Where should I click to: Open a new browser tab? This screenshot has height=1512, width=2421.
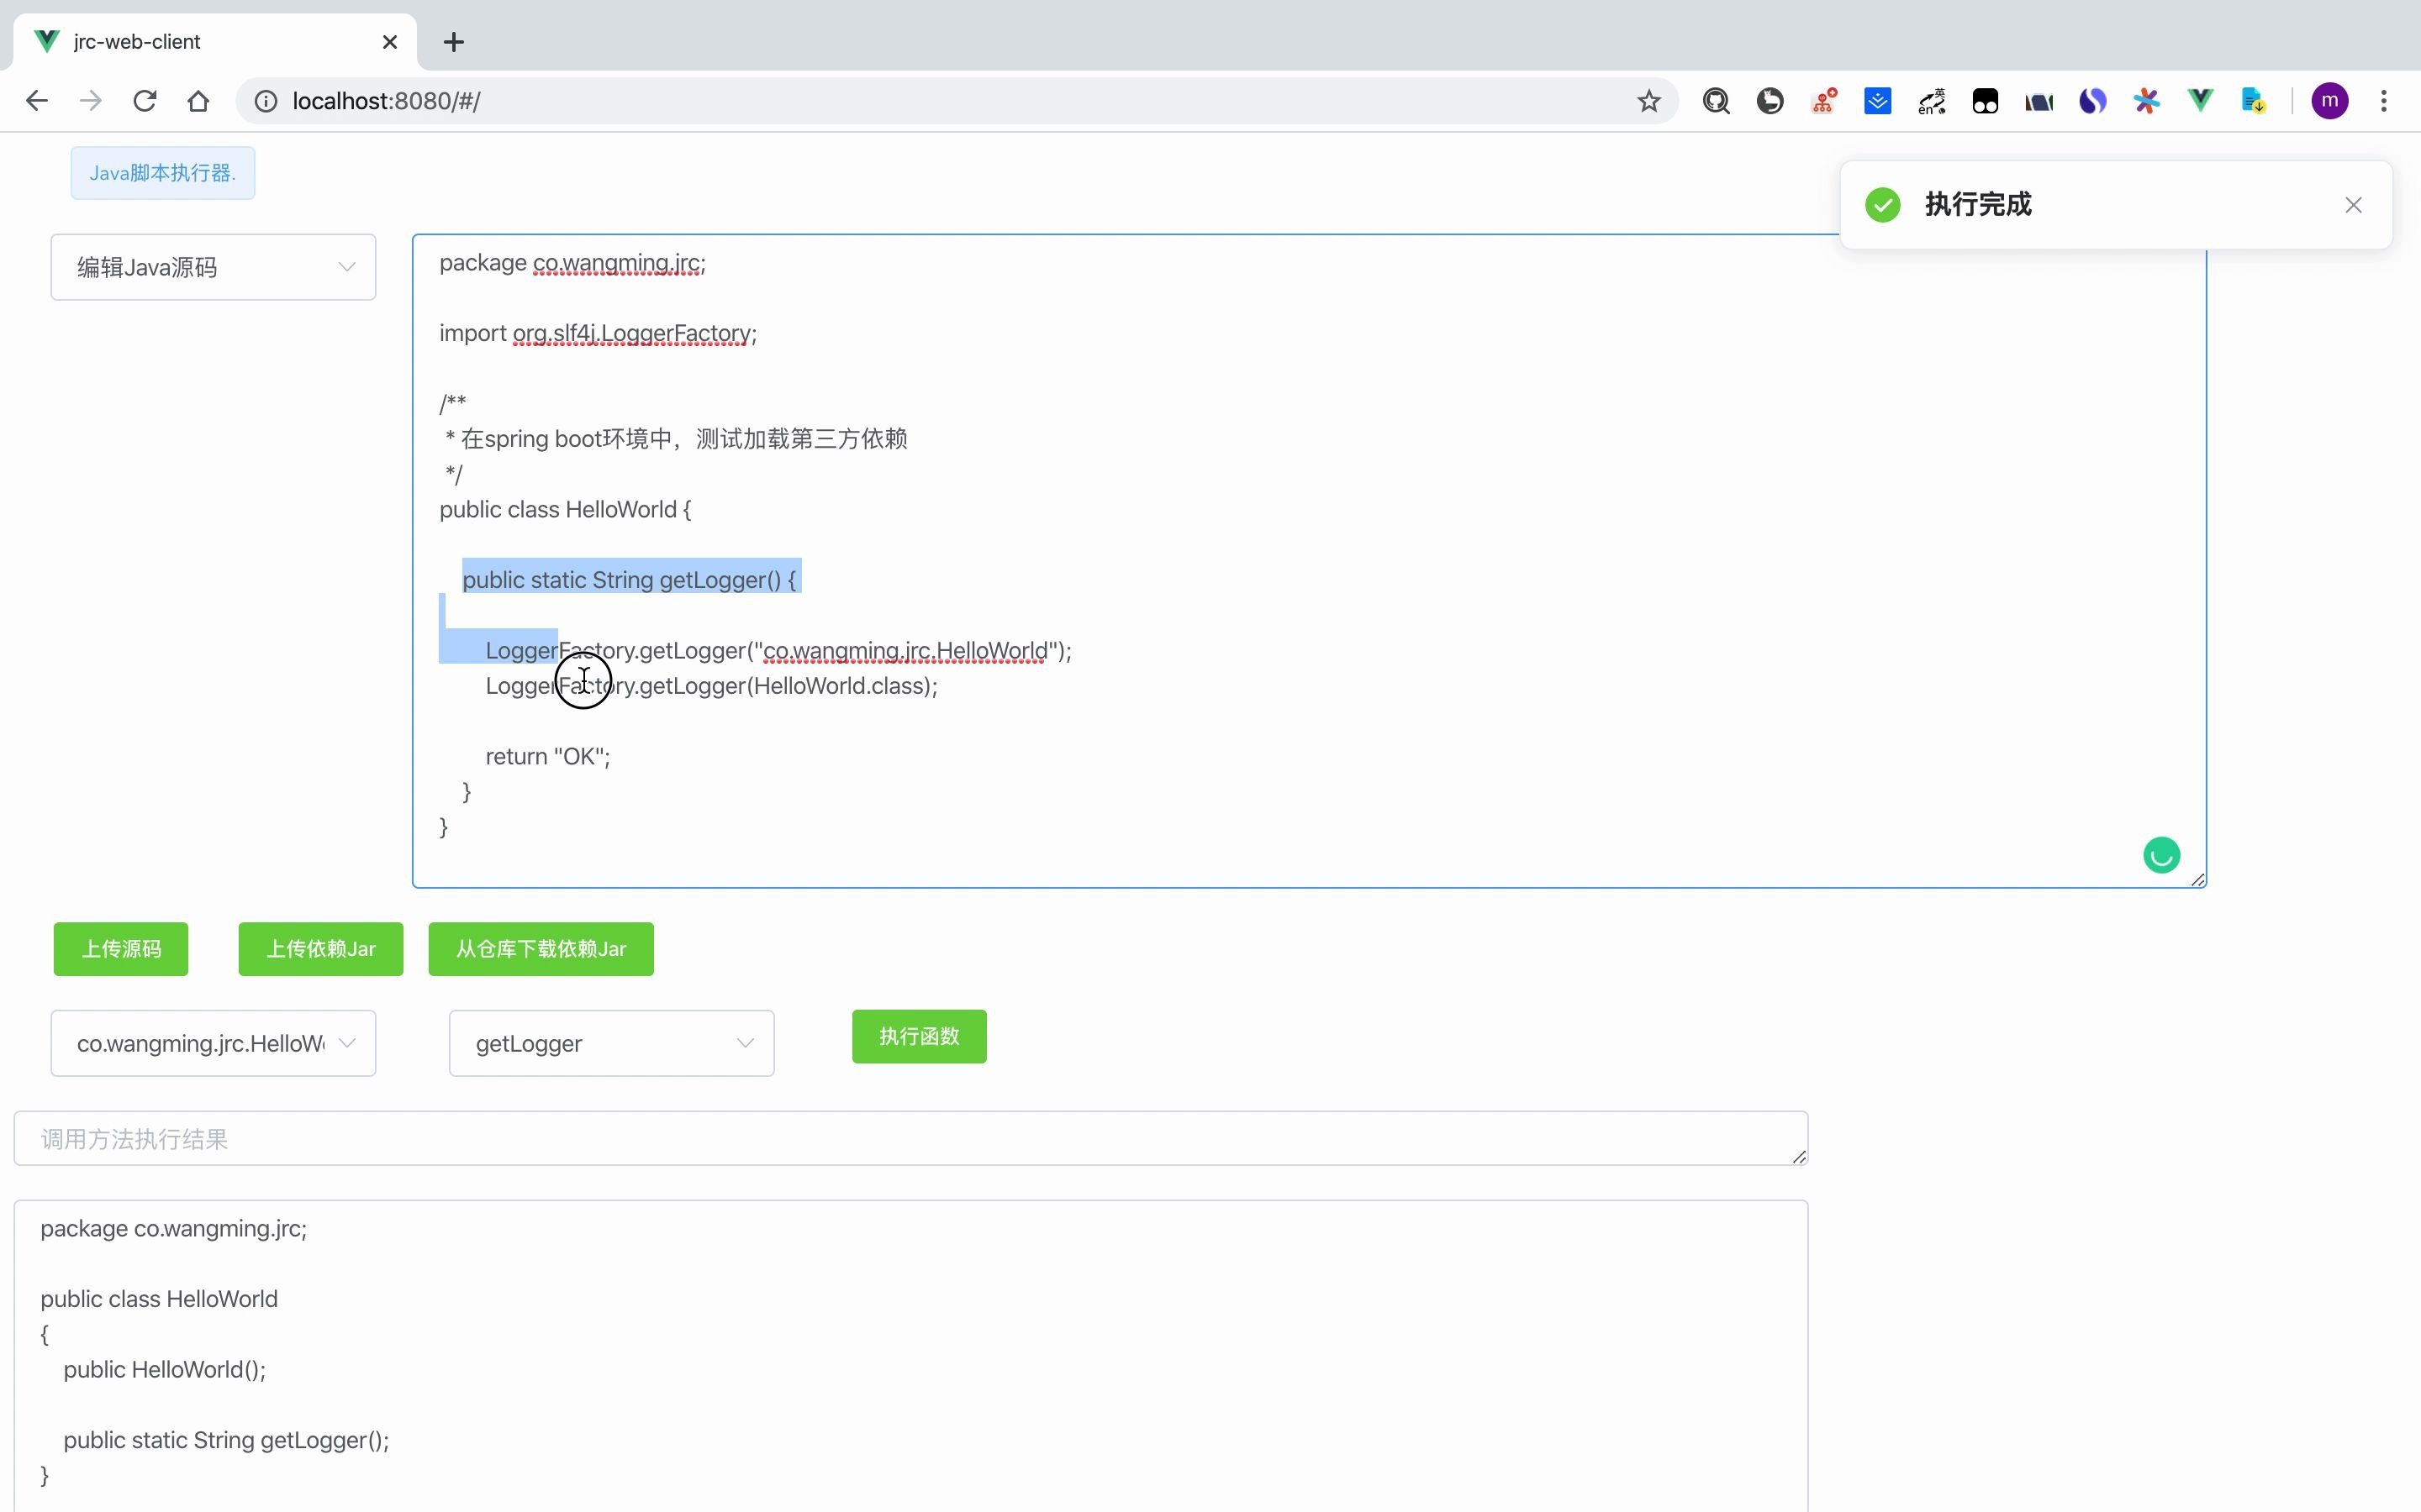point(453,42)
